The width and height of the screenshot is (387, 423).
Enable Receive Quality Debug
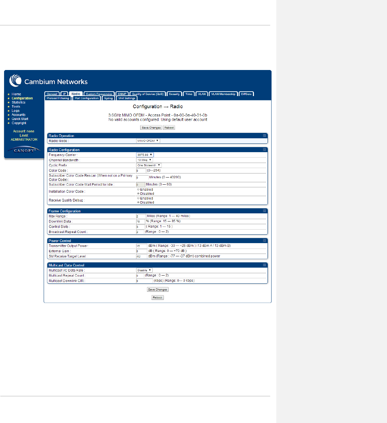click(138, 198)
